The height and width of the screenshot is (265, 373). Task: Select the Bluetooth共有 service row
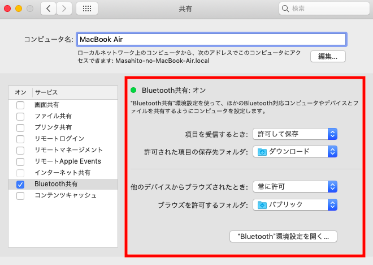click(x=63, y=184)
